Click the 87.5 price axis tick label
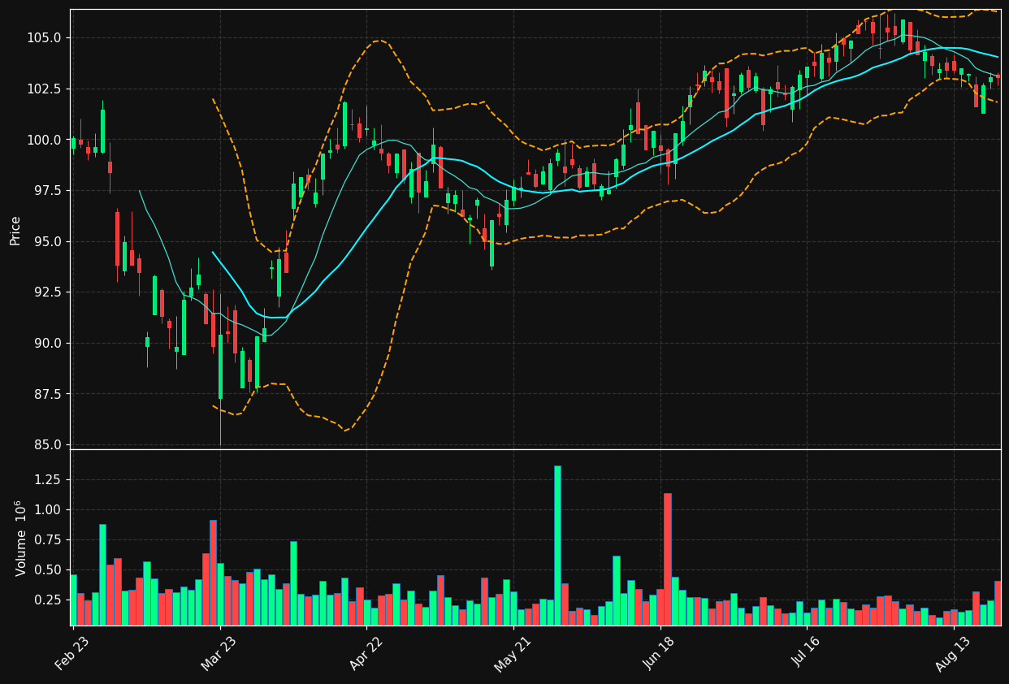The width and height of the screenshot is (1009, 684). (x=49, y=394)
